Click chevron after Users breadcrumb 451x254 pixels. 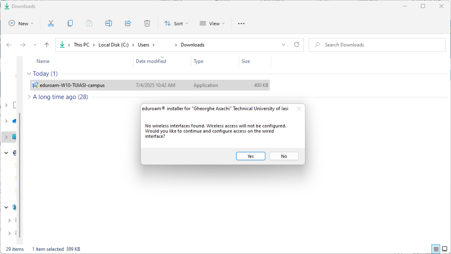point(154,45)
